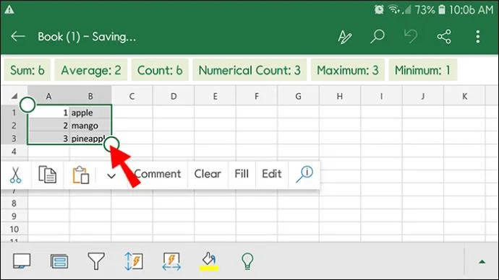Select row 1 header
The image size is (499, 280).
coord(14,113)
